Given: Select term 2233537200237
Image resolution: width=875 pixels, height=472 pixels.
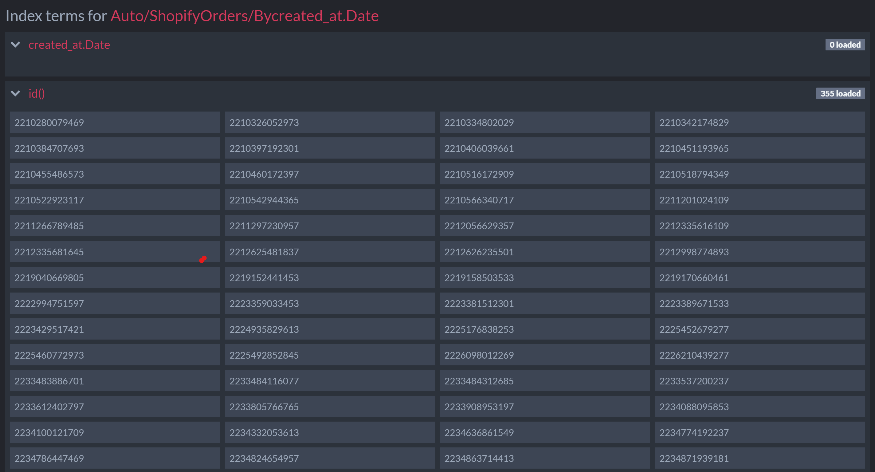Looking at the screenshot, I should 760,381.
